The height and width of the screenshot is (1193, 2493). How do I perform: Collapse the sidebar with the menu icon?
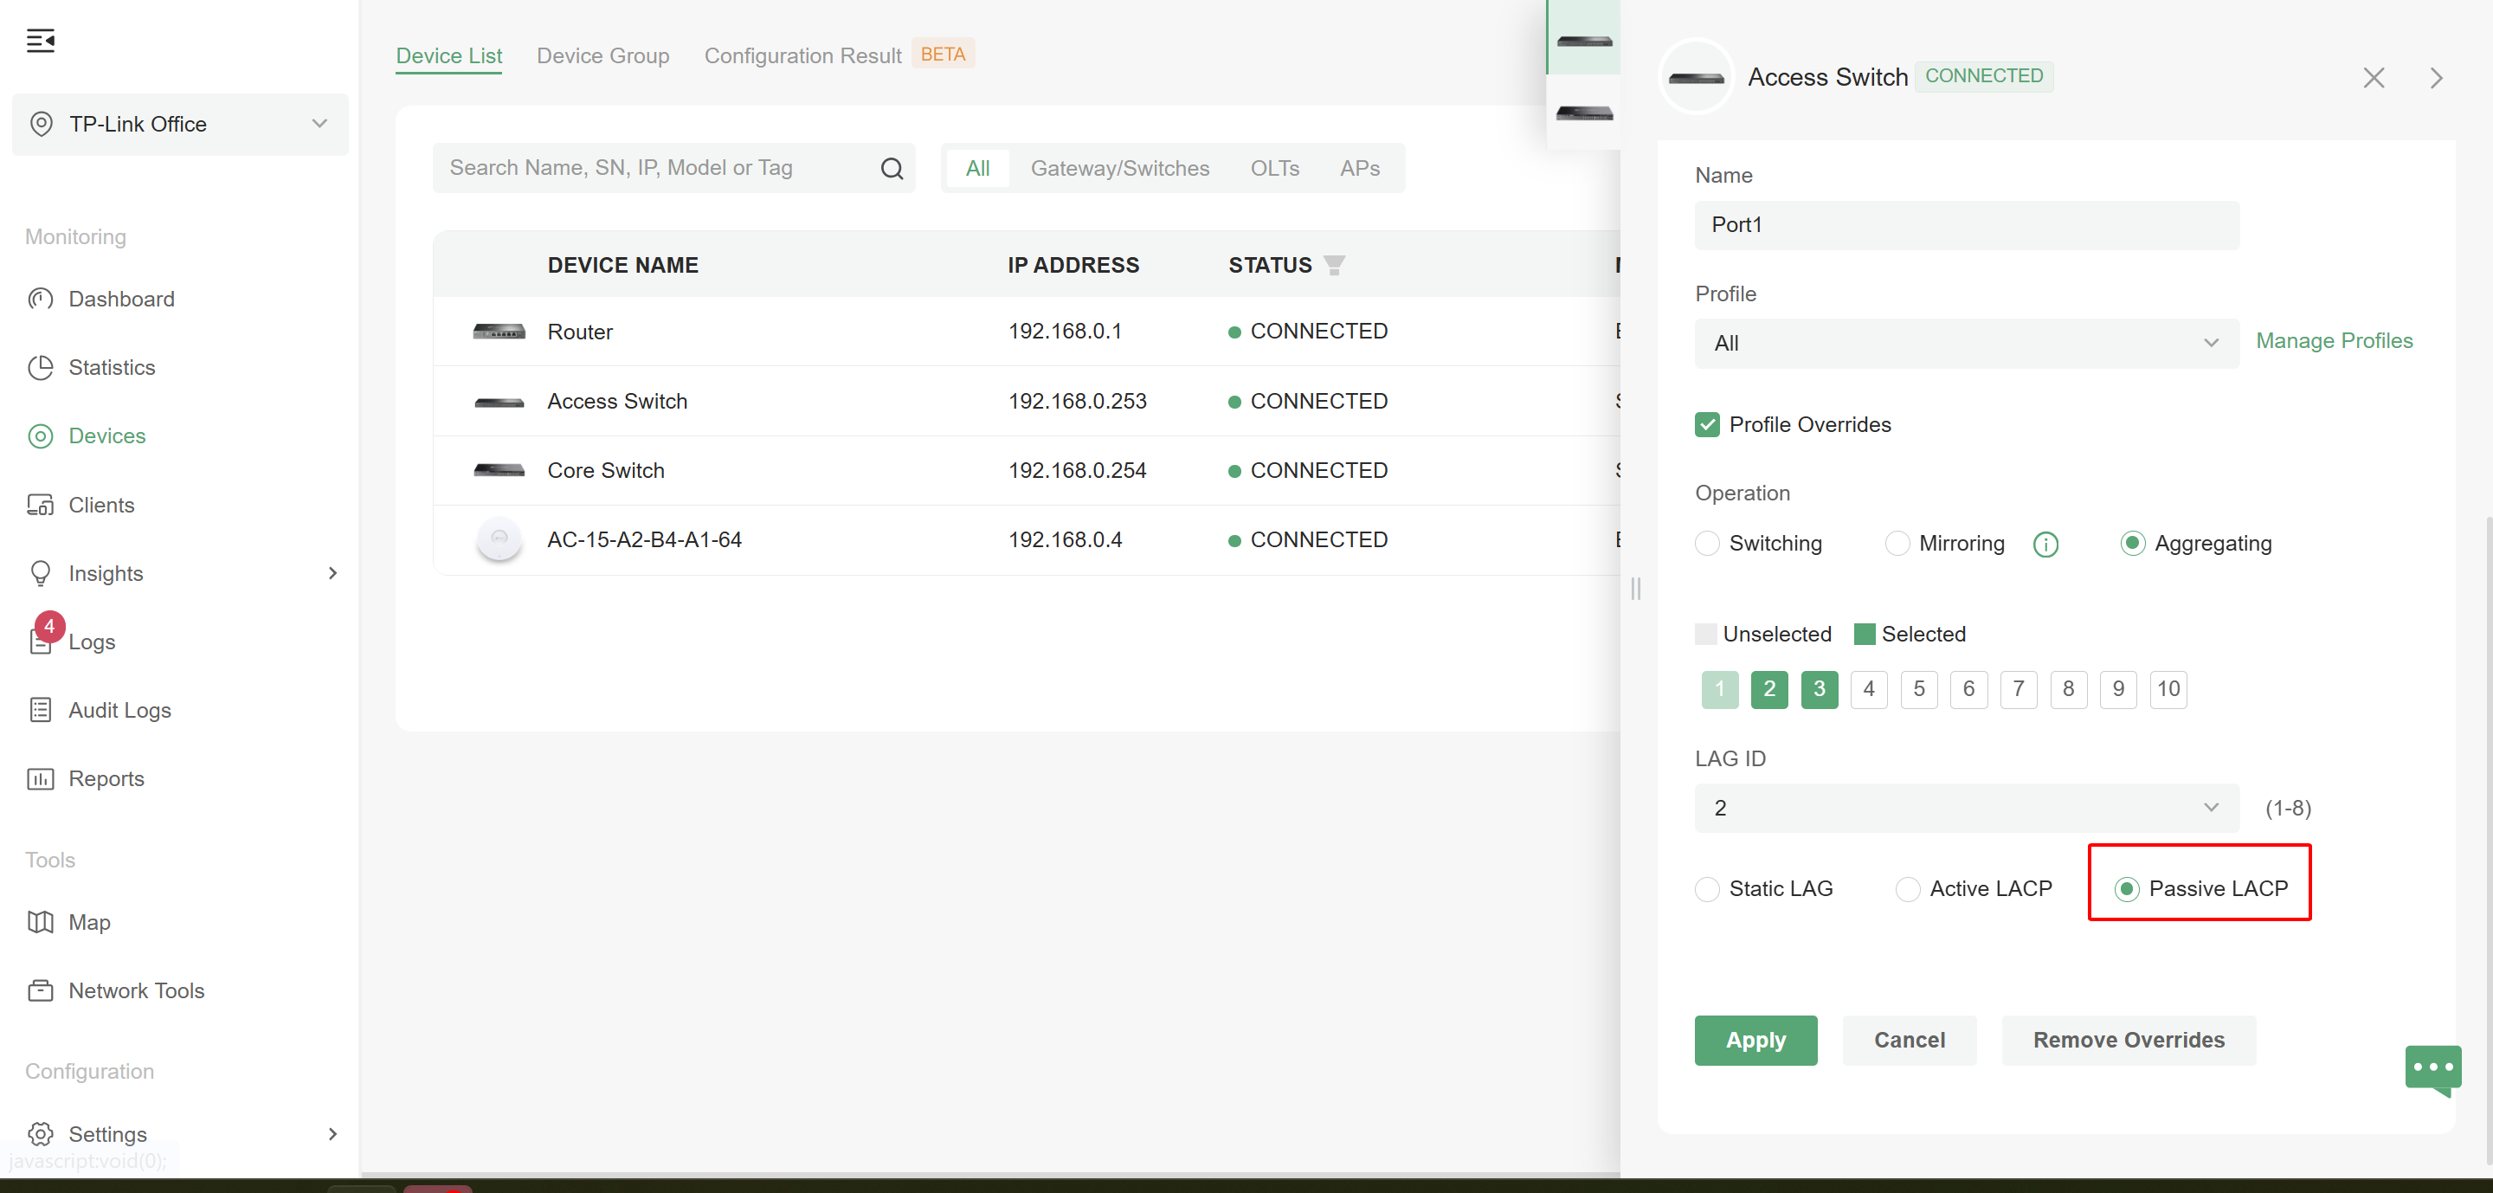[x=41, y=41]
